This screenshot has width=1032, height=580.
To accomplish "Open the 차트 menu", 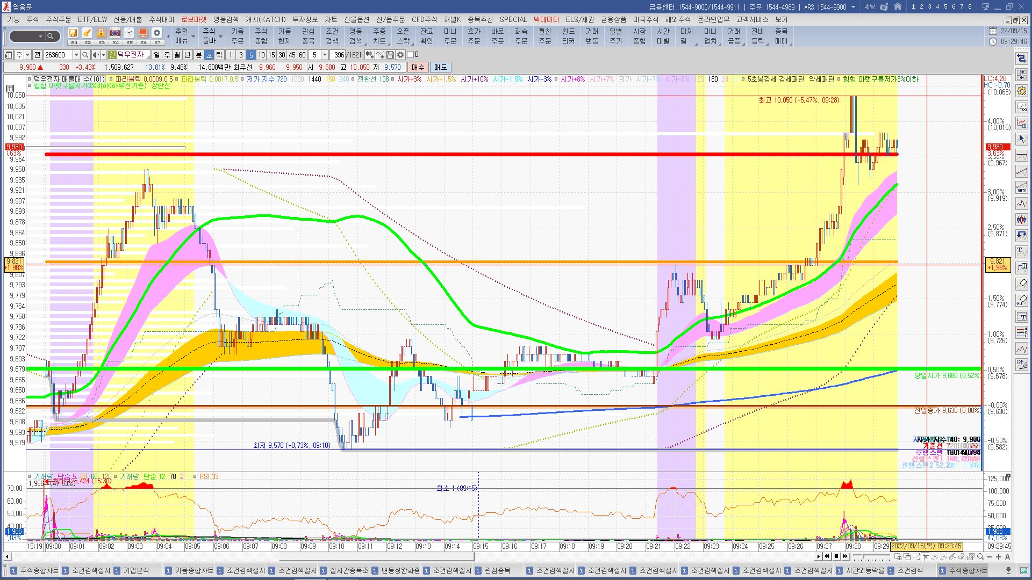I will (331, 19).
